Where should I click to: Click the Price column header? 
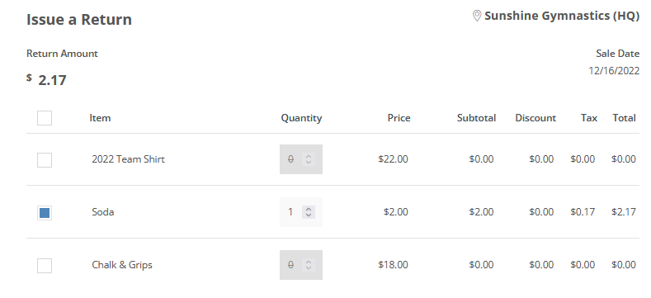[399, 118]
